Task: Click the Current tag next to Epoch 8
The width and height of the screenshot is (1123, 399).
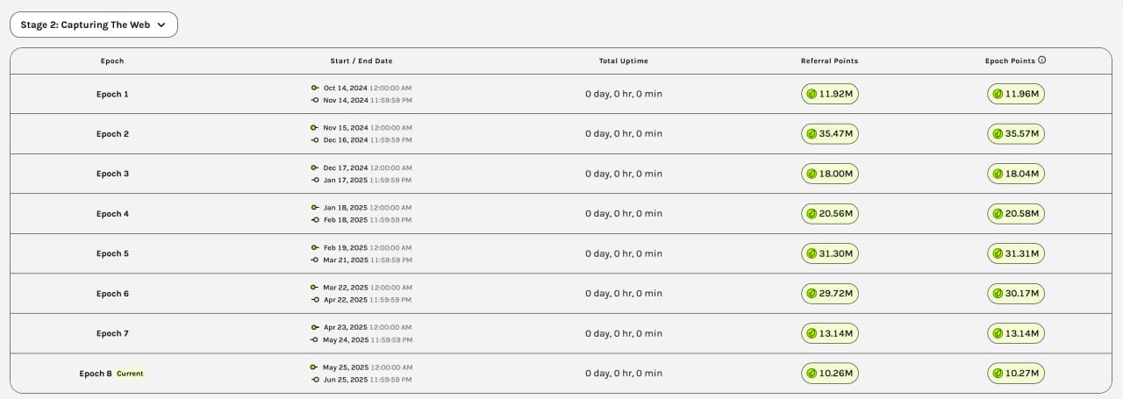Action: tap(130, 374)
